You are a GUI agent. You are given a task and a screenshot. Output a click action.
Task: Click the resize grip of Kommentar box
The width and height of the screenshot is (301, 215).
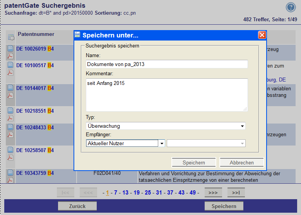tap(245, 109)
